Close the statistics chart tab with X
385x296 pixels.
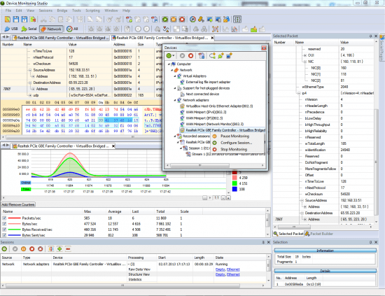coord(113,146)
